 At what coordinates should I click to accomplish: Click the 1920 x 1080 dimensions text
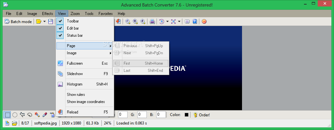pos(71,123)
